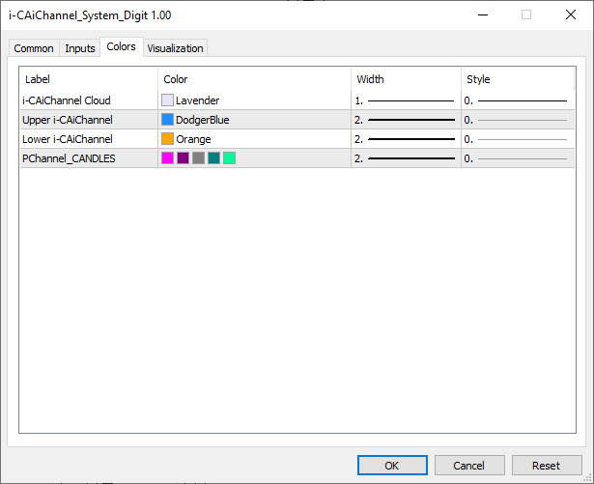Click the Width column header
Viewport: 594px width, 484px height.
[x=406, y=79]
